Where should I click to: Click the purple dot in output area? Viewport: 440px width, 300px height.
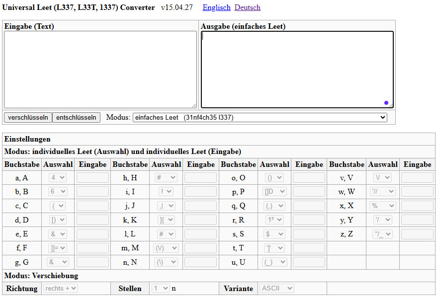point(386,103)
